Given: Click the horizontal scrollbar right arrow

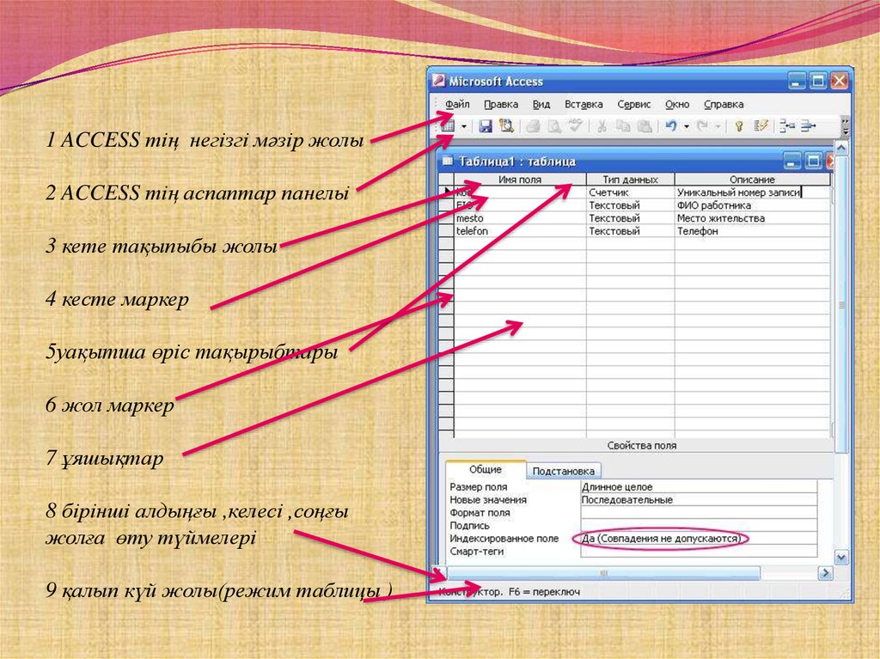Looking at the screenshot, I should 824,573.
